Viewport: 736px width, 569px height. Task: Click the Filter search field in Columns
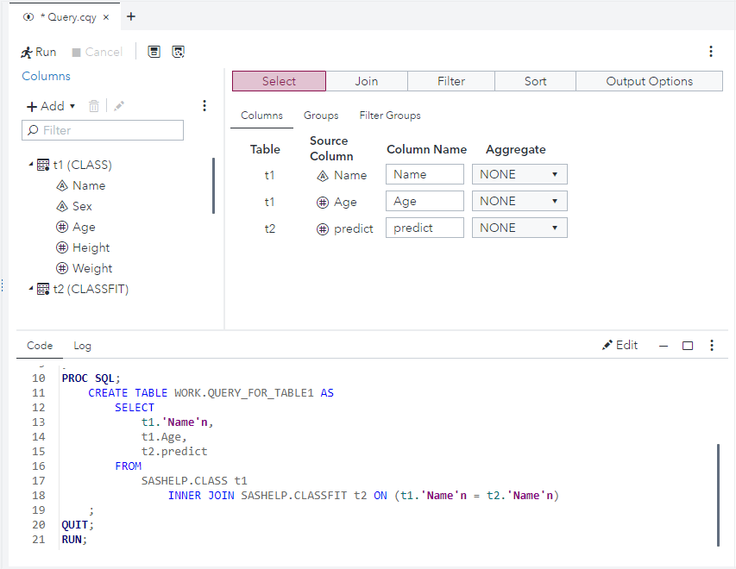(104, 130)
